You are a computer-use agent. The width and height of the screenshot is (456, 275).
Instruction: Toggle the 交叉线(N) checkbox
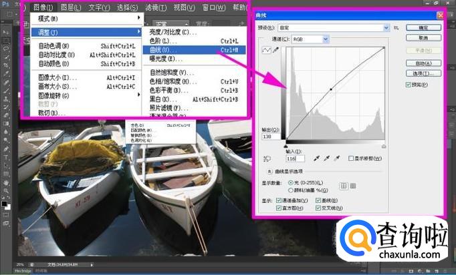[x=318, y=208]
